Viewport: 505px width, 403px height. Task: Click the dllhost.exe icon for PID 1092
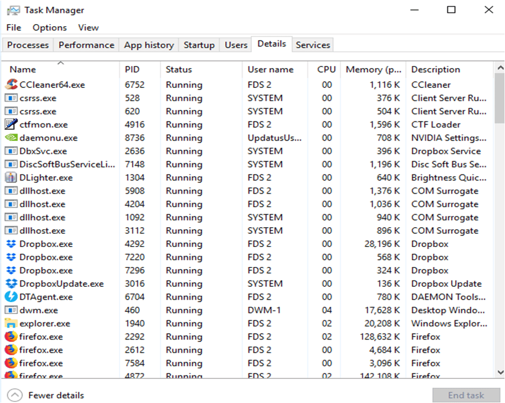[x=12, y=217]
